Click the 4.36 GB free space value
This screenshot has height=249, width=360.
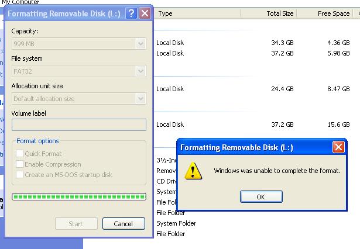[x=338, y=43]
